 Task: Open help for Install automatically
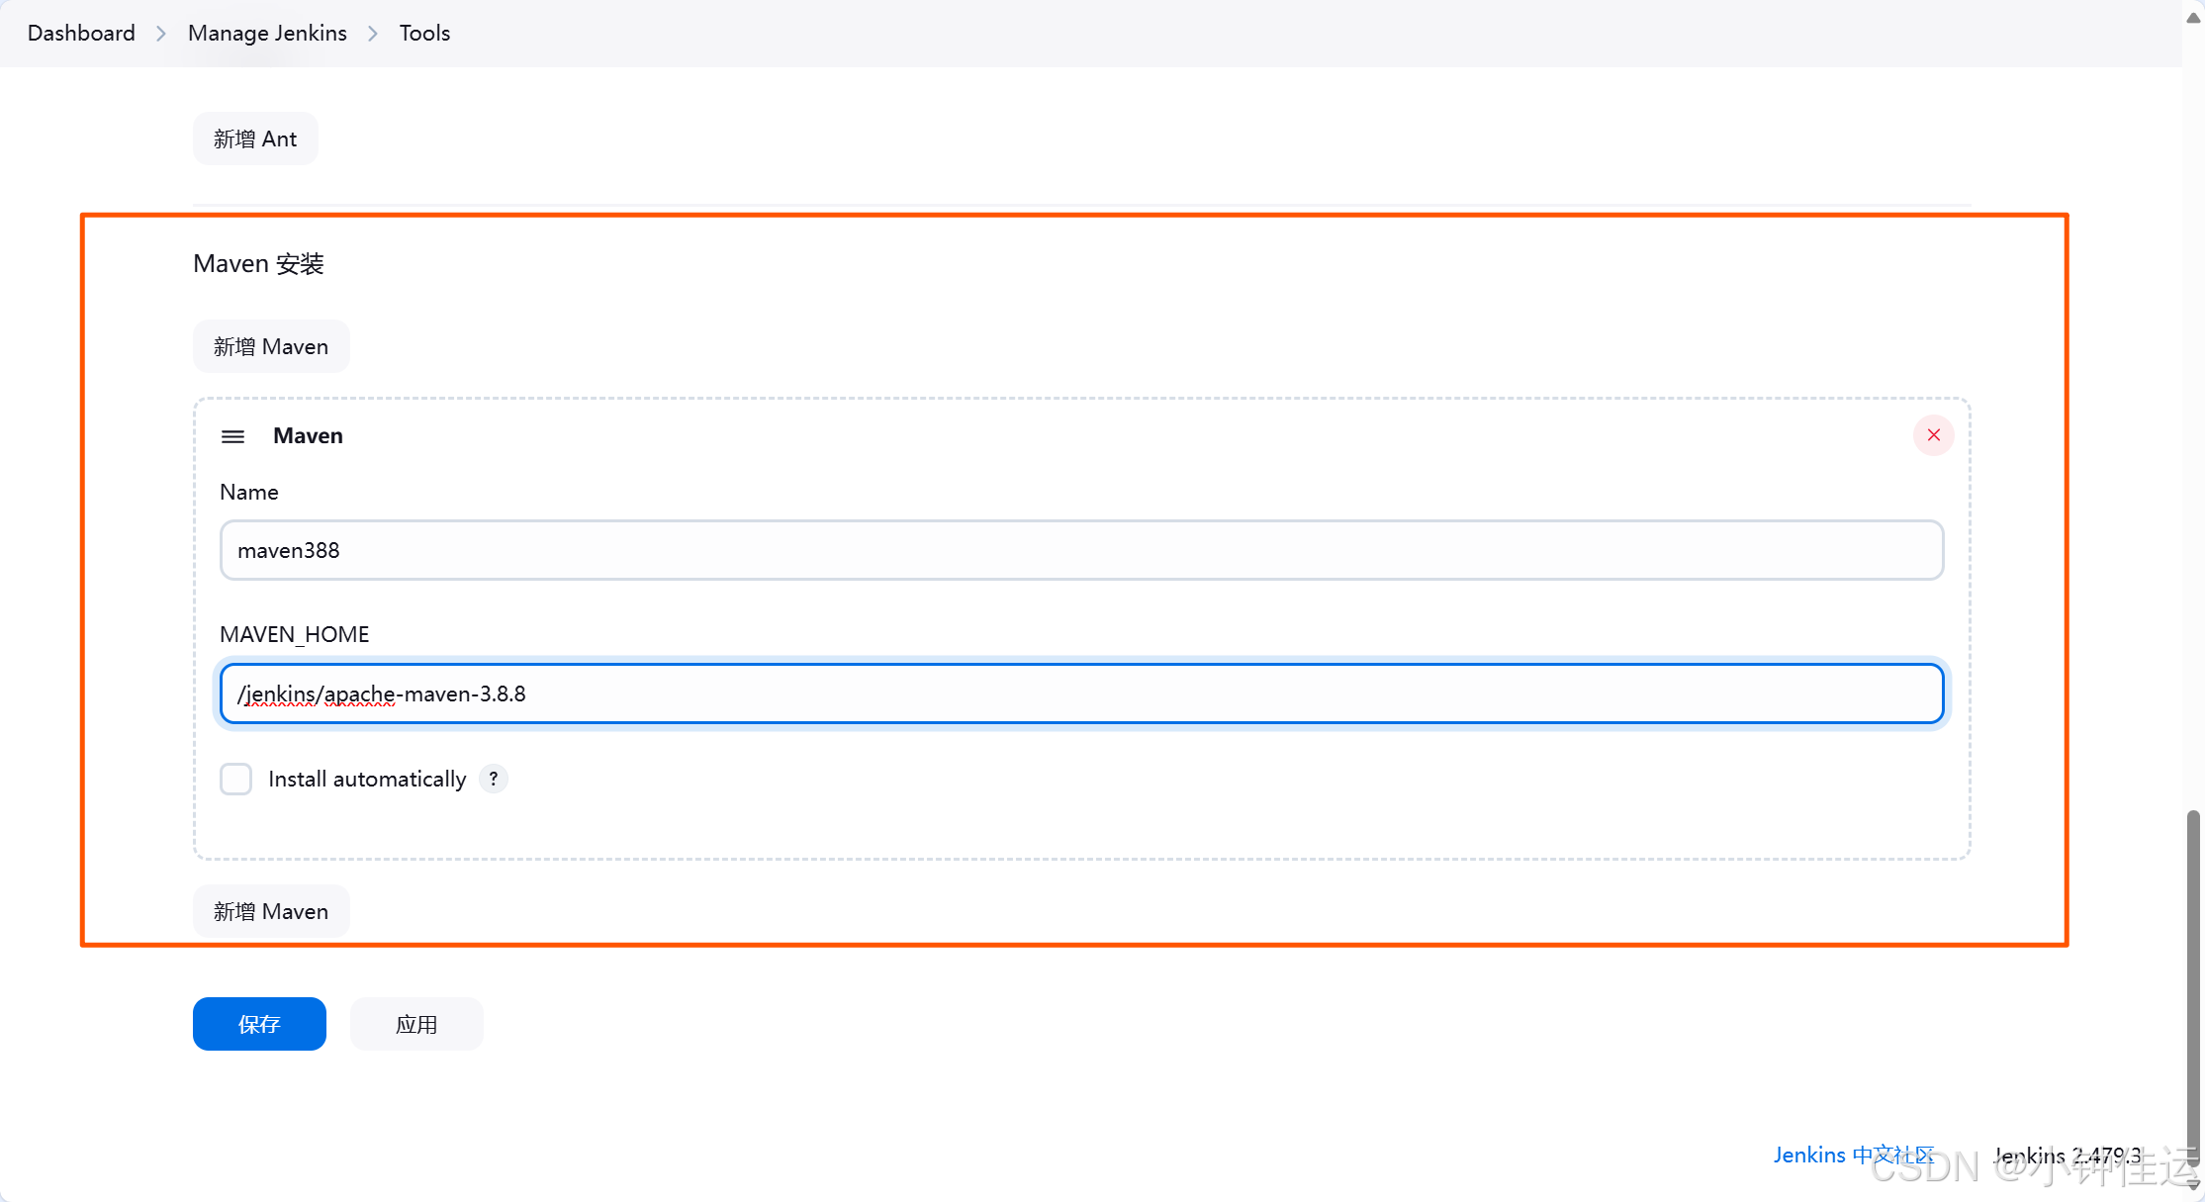(493, 779)
